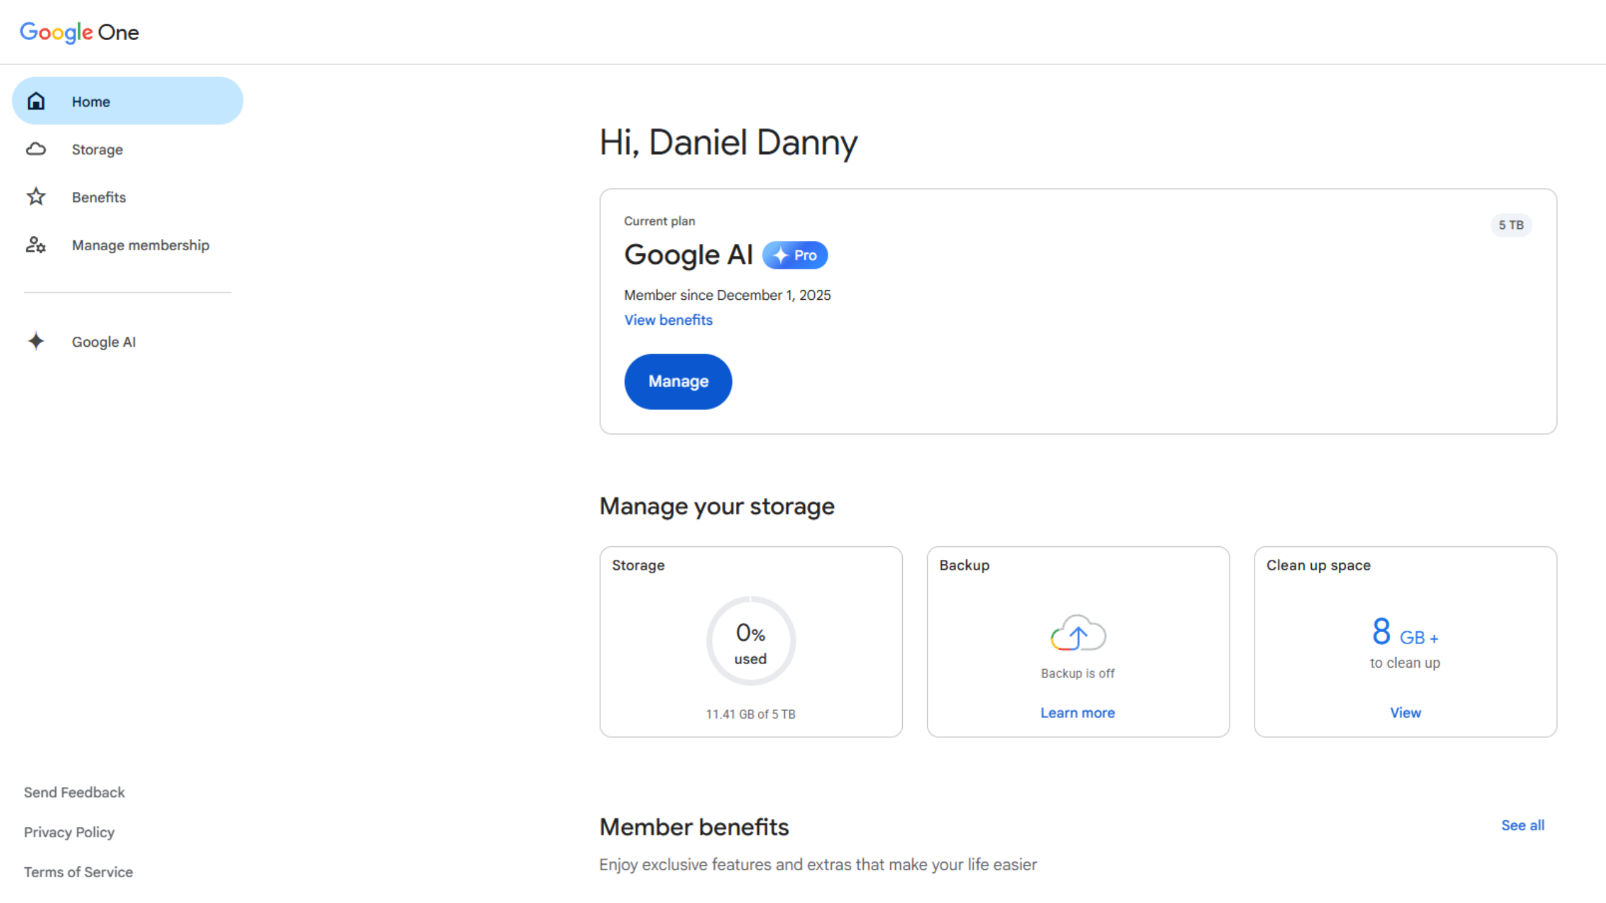The width and height of the screenshot is (1606, 903).
Task: Open the Storage card
Action: point(751,642)
